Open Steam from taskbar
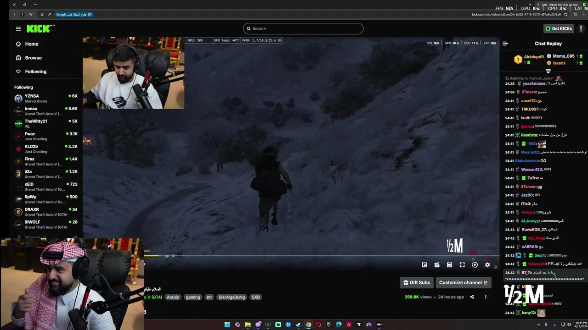Screen dimensions: 588x330 [298, 324]
